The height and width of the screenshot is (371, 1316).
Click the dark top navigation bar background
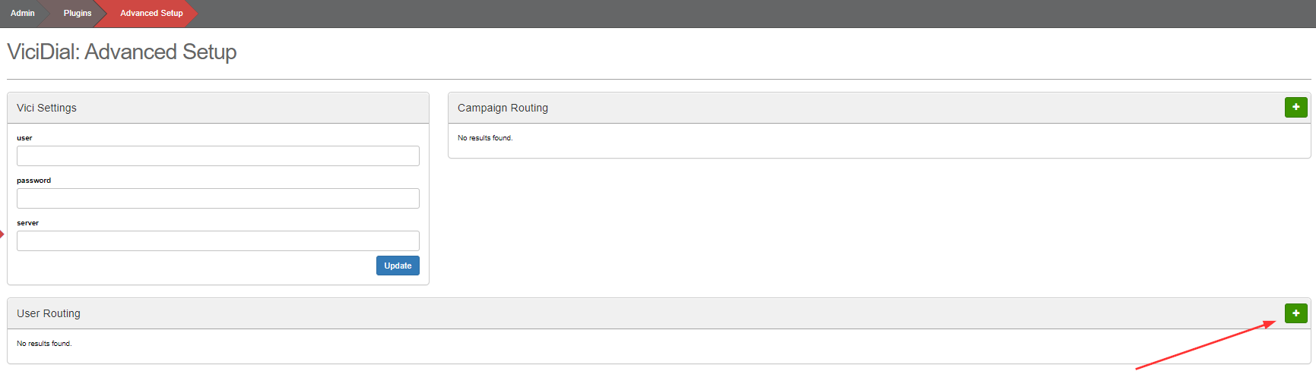(684, 13)
